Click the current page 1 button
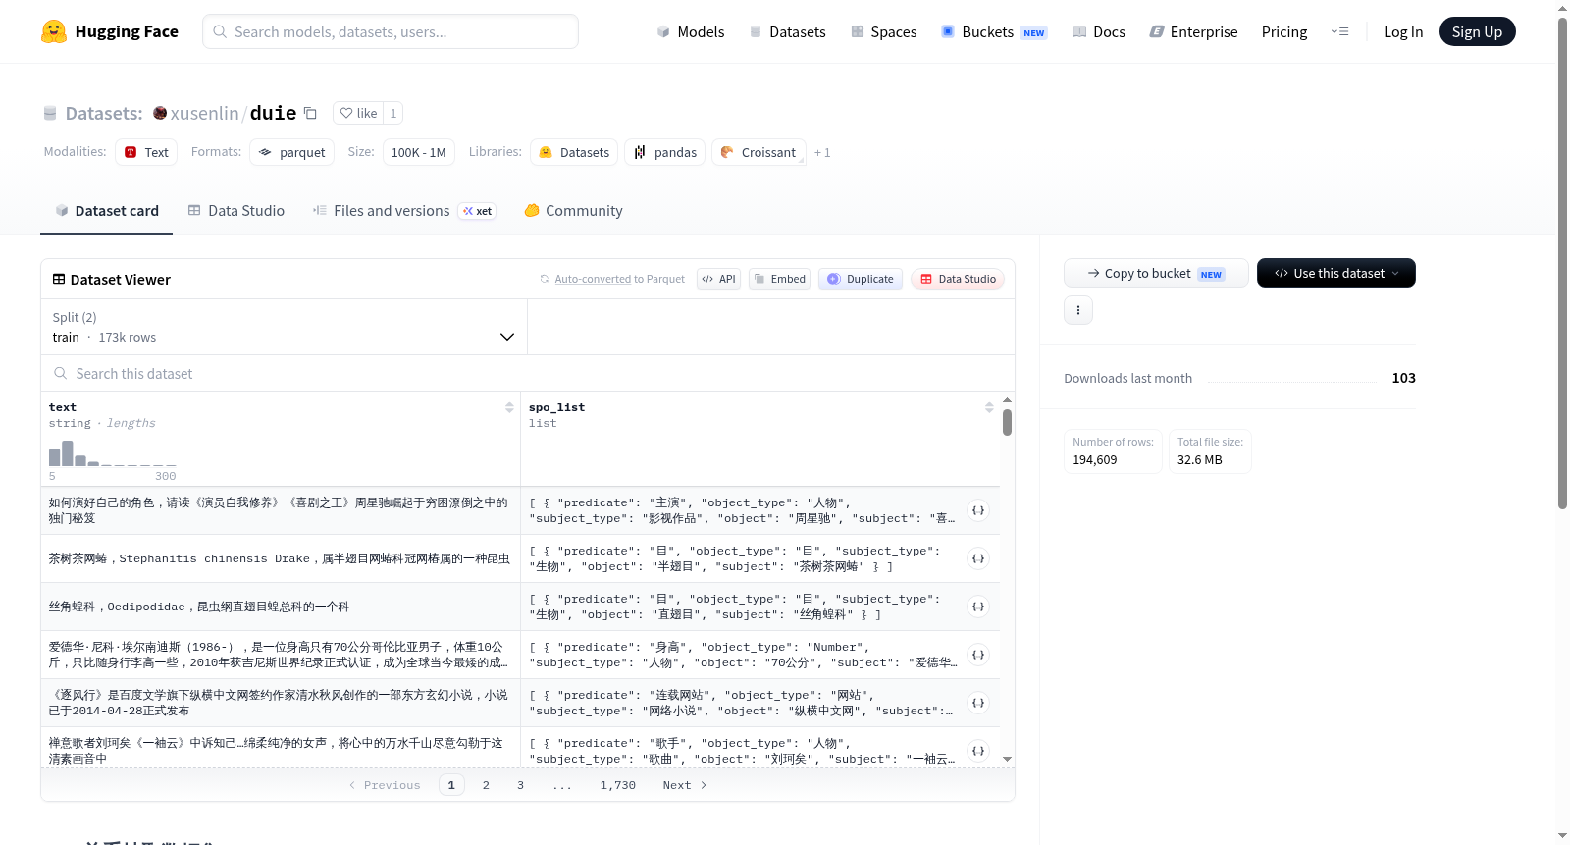The height and width of the screenshot is (845, 1570). click(x=451, y=785)
